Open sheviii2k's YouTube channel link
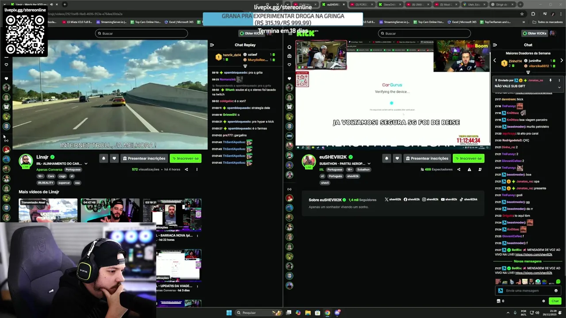Screen dimensions: 566x318 449,200
